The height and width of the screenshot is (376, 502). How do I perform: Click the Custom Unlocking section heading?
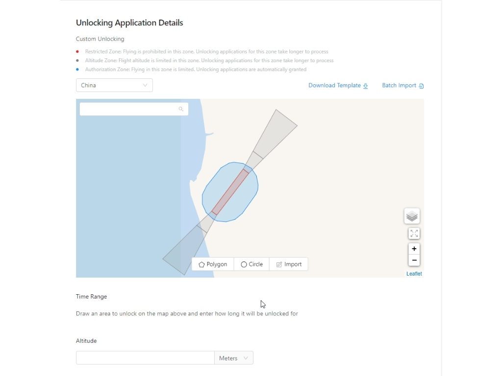[x=100, y=39]
